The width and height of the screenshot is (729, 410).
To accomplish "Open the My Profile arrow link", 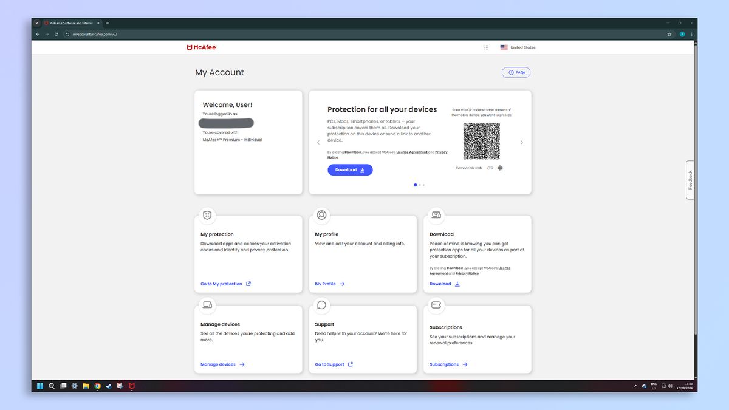I will [x=330, y=284].
